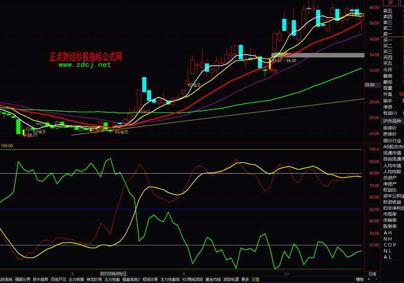Open the 模板 template menu
This screenshot has width=404, height=283.
click(x=359, y=279)
